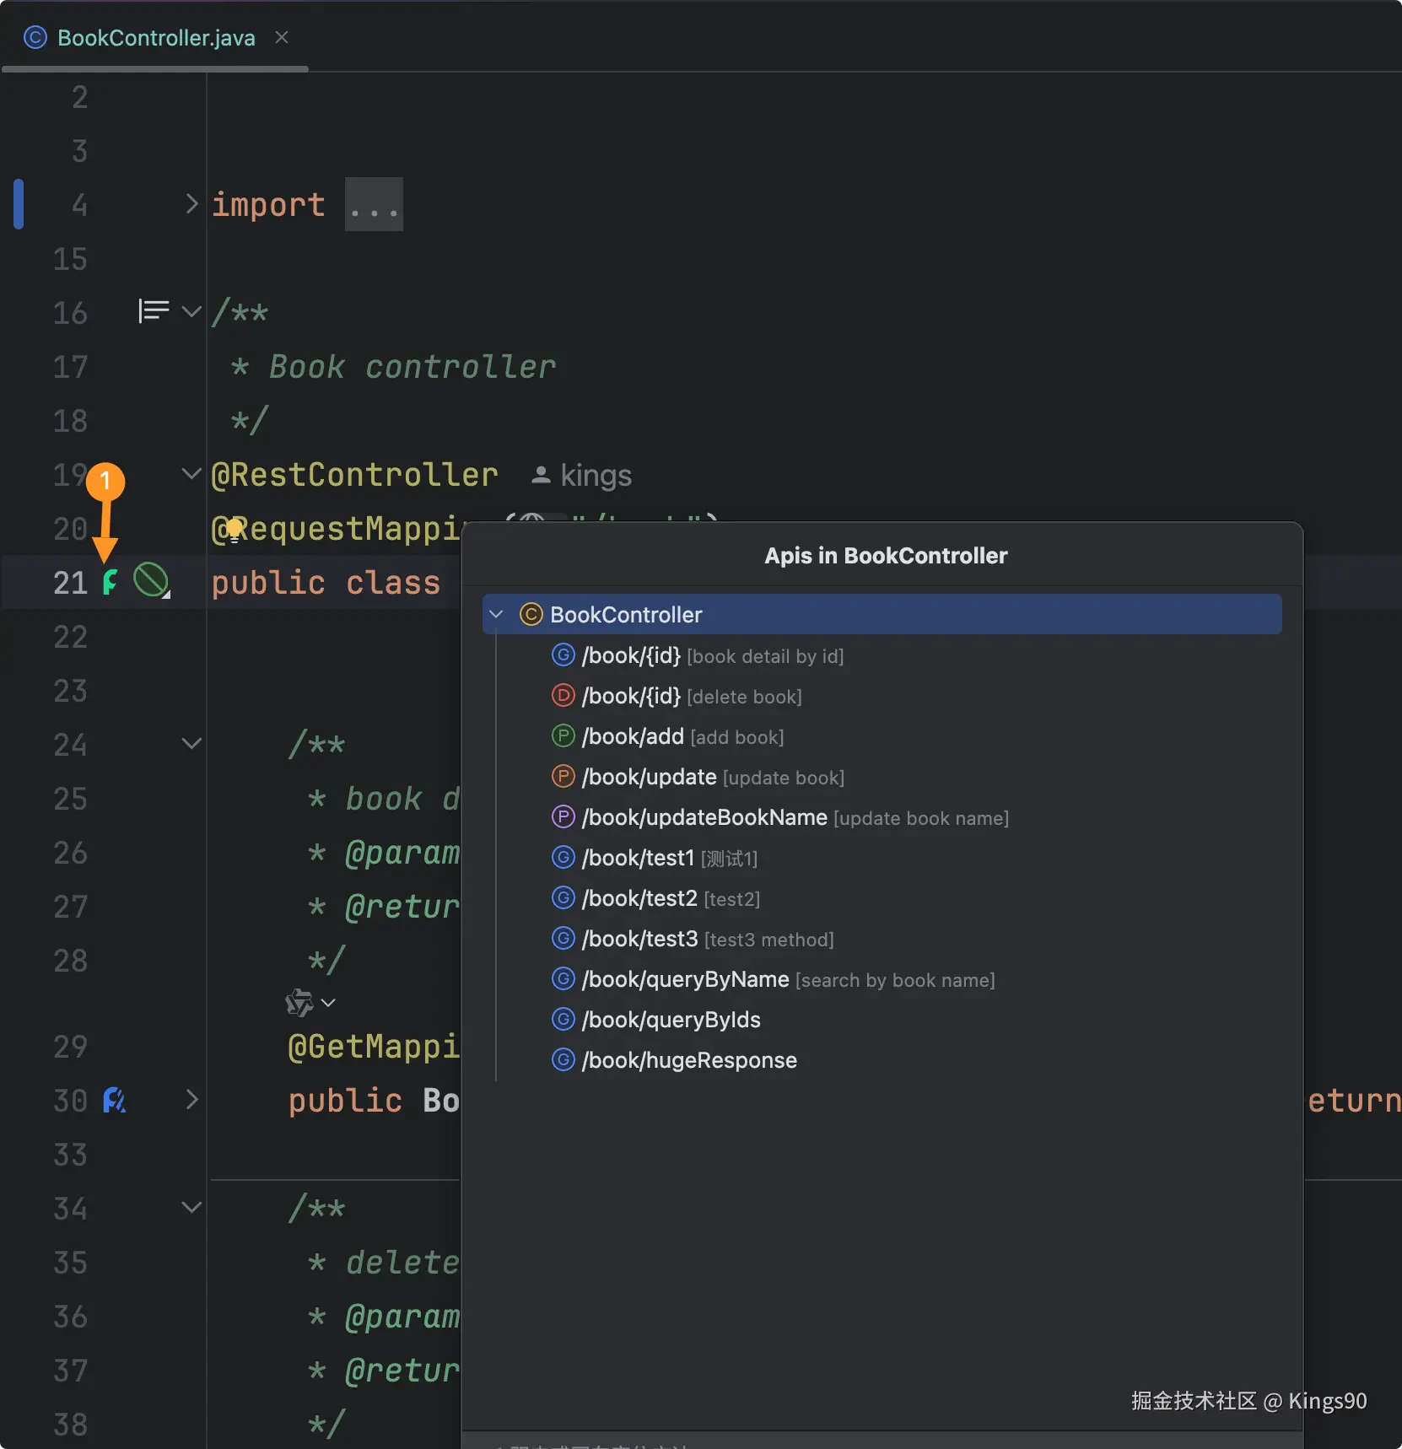Click the no-usages circle icon on line 21

pyautogui.click(x=151, y=580)
